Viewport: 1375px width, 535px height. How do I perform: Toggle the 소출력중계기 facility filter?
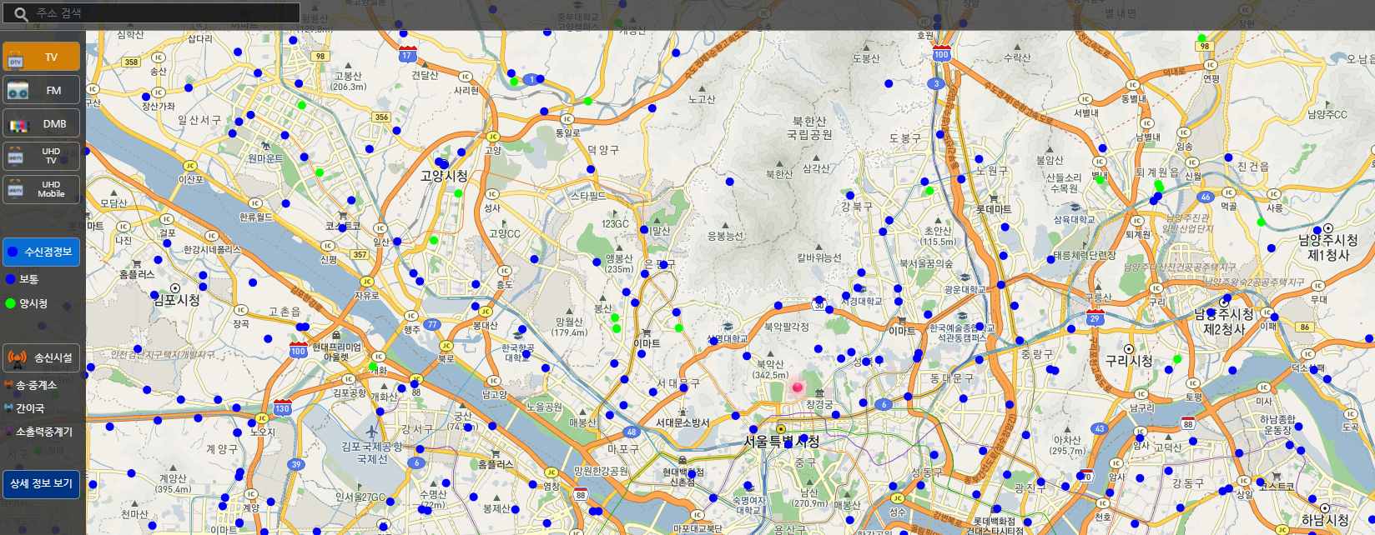[38, 432]
